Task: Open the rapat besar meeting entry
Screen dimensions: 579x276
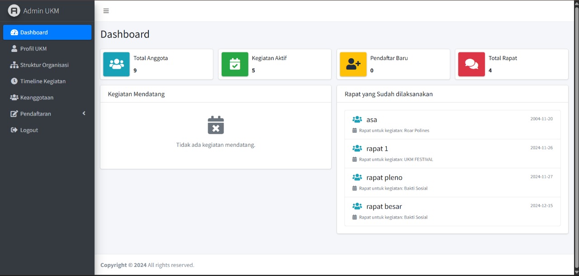Action: pos(384,206)
